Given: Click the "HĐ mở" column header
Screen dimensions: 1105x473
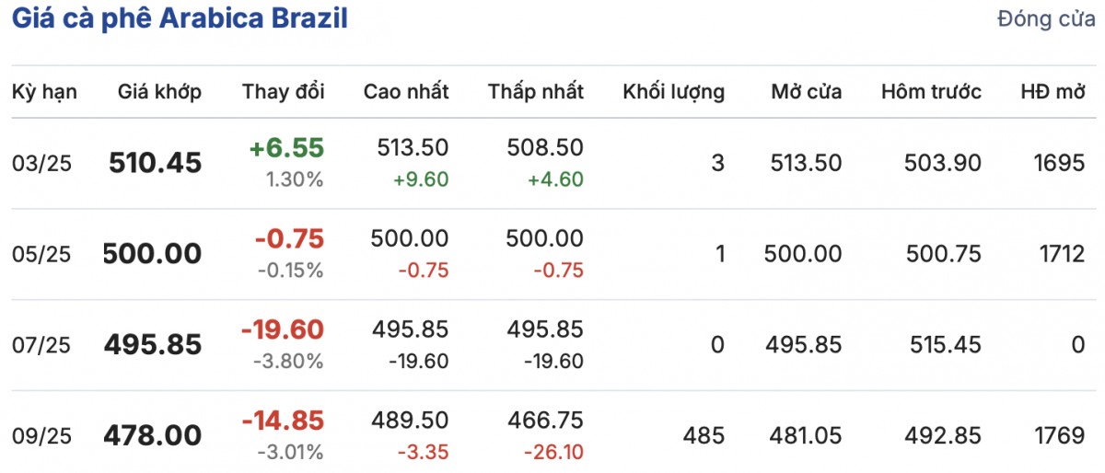Looking at the screenshot, I should (1053, 91).
